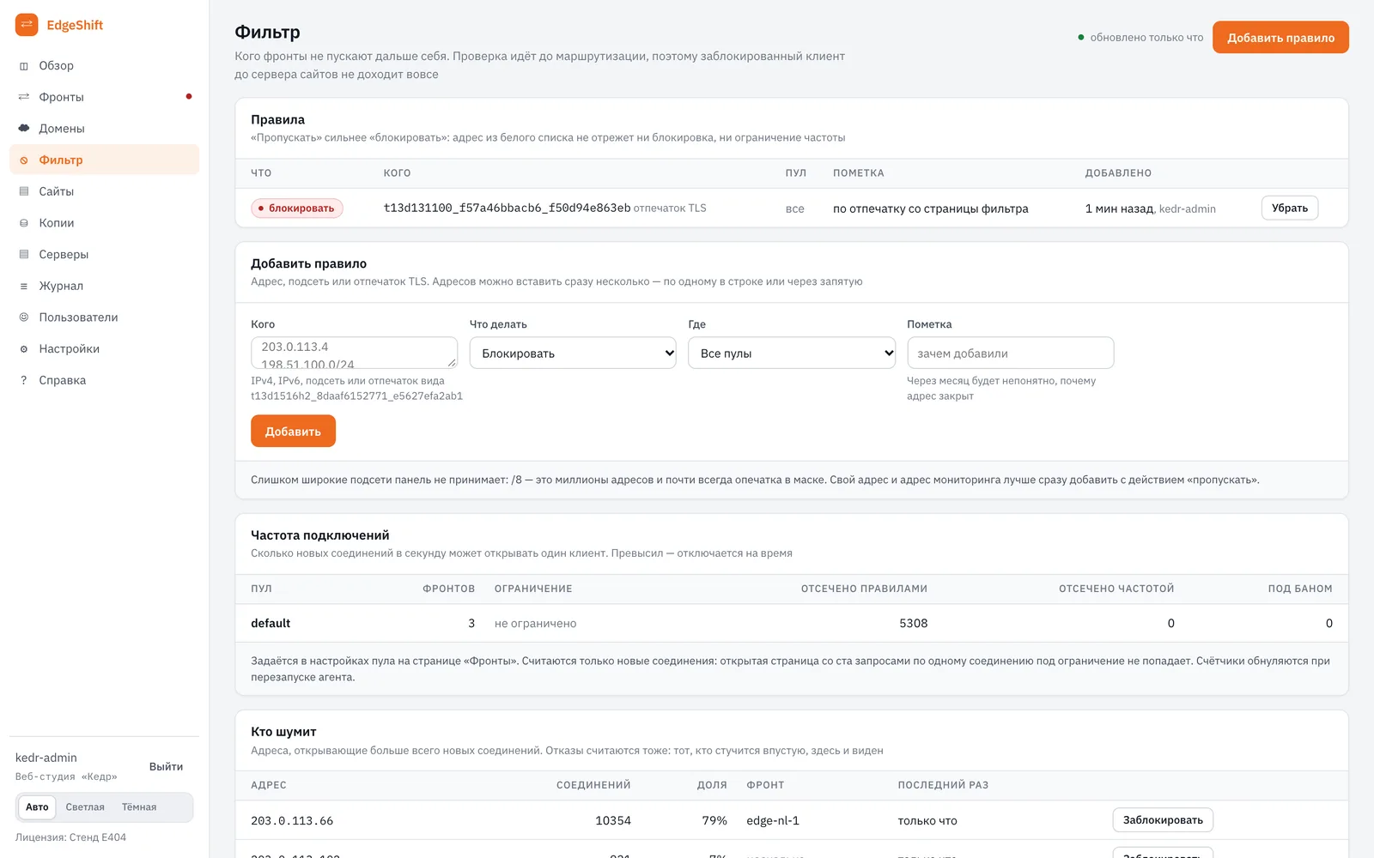Screen dimensions: 1374x858
Task: Click the обновлено только что status
Action: [x=1140, y=38]
